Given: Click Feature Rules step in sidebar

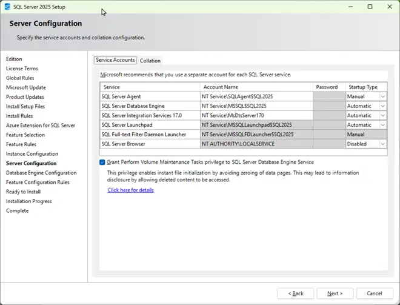Looking at the screenshot, I should [x=21, y=144].
